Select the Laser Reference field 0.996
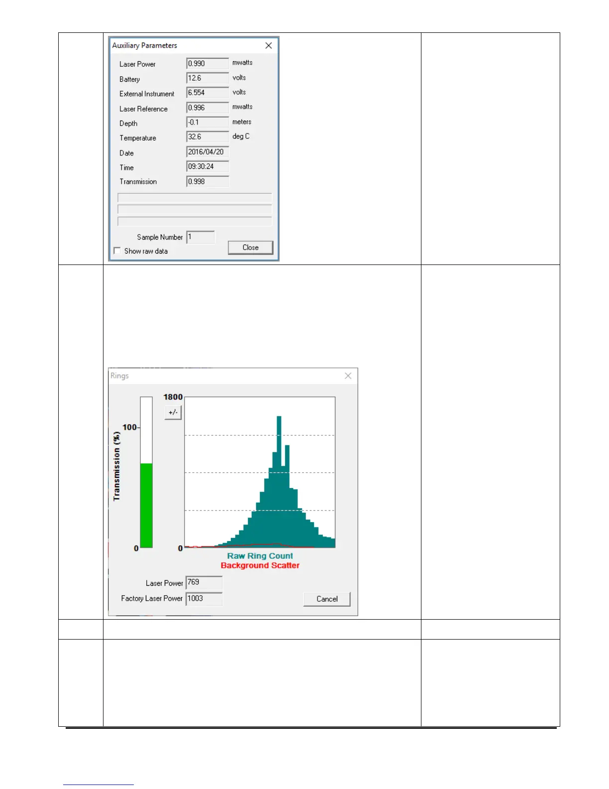 pos(207,108)
